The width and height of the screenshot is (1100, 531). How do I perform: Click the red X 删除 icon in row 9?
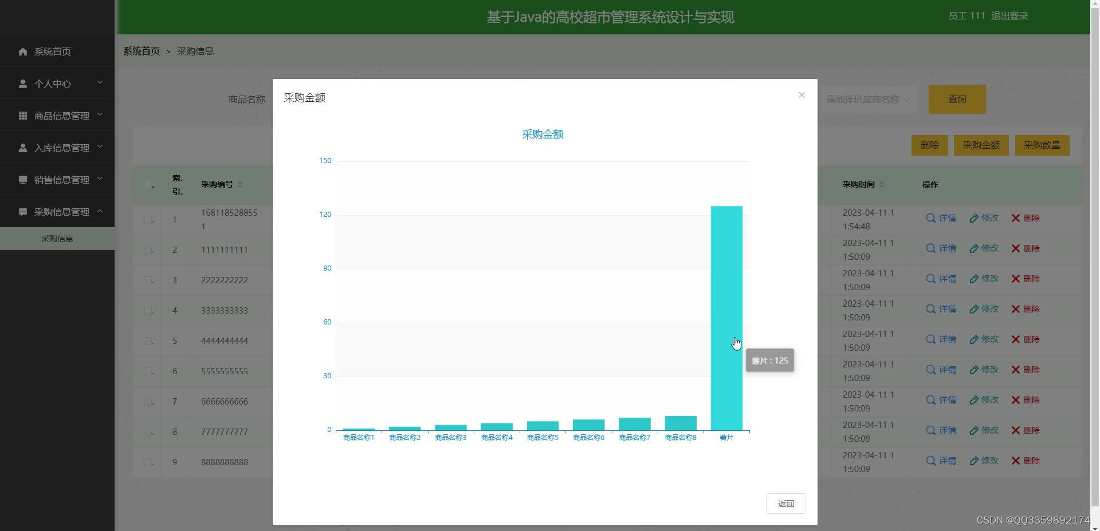[x=1016, y=461]
